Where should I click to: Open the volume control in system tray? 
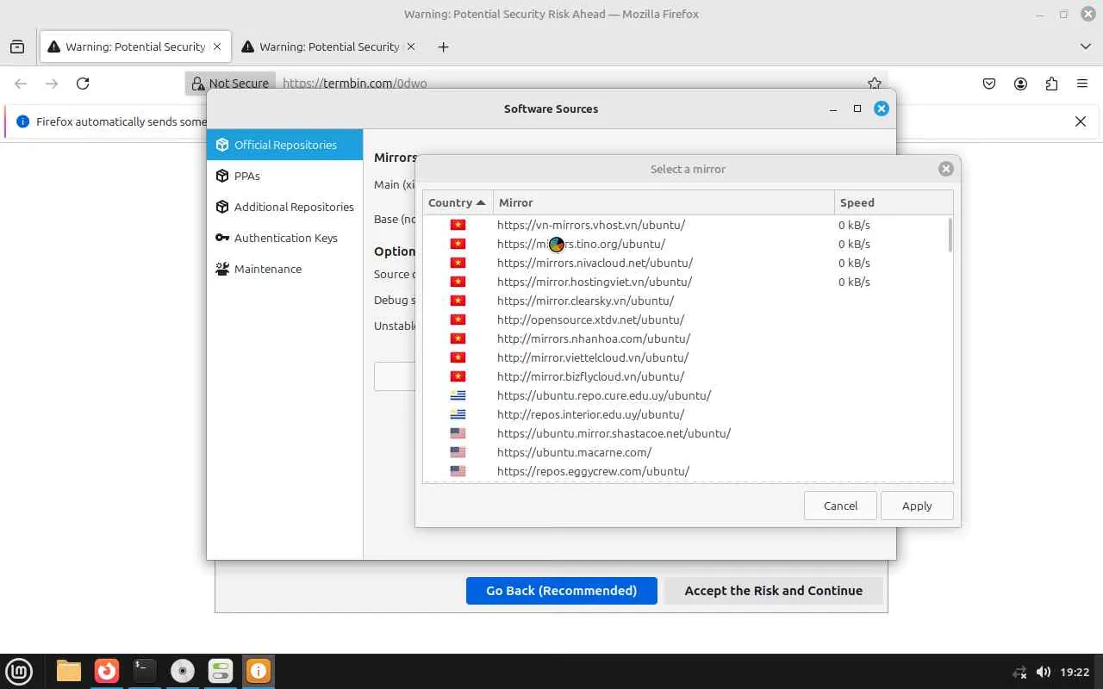1043,672
